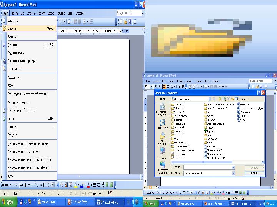Open the Папка location dropdown in Open dialog
This screenshot has width=277, height=207.
[210, 99]
